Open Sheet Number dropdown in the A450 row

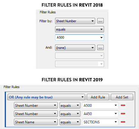pyautogui.click(x=36, y=114)
